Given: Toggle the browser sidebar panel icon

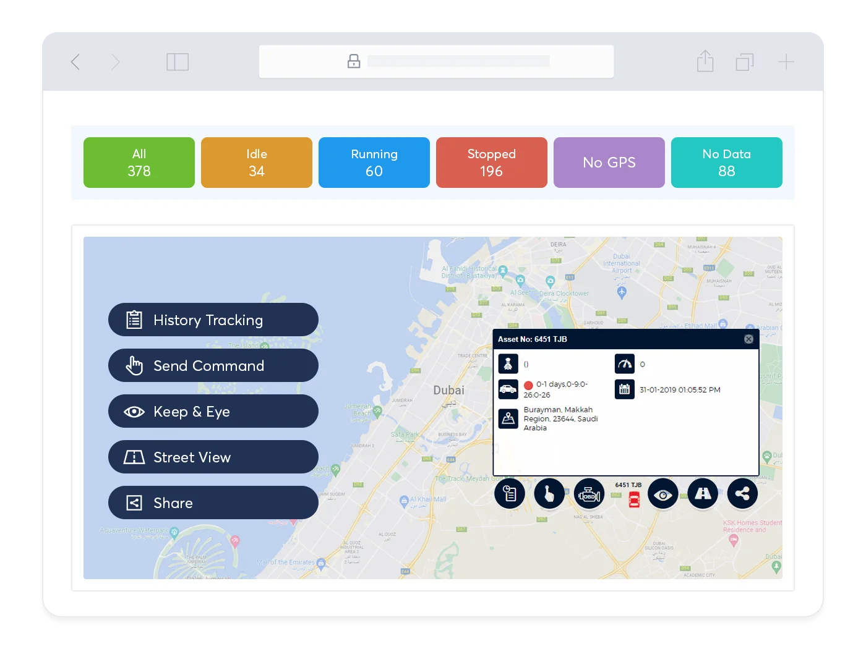Looking at the screenshot, I should (x=178, y=62).
